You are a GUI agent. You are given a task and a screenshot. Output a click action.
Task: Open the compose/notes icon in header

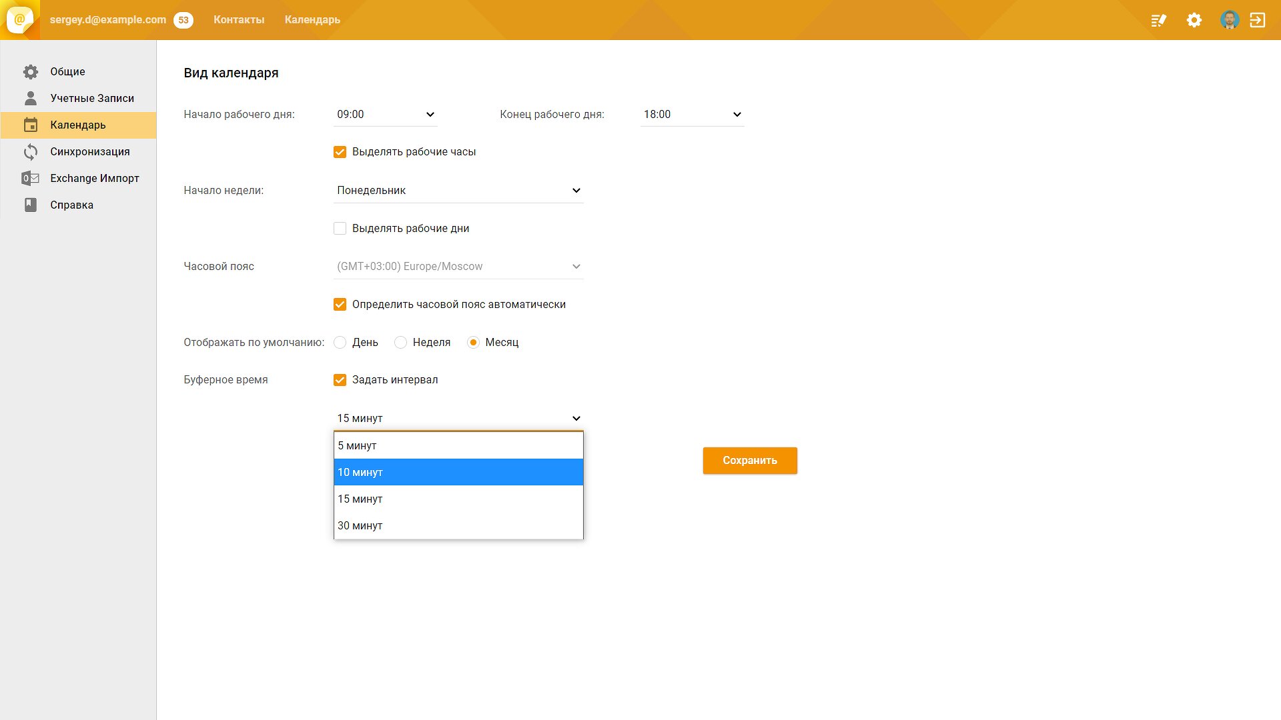tap(1158, 20)
